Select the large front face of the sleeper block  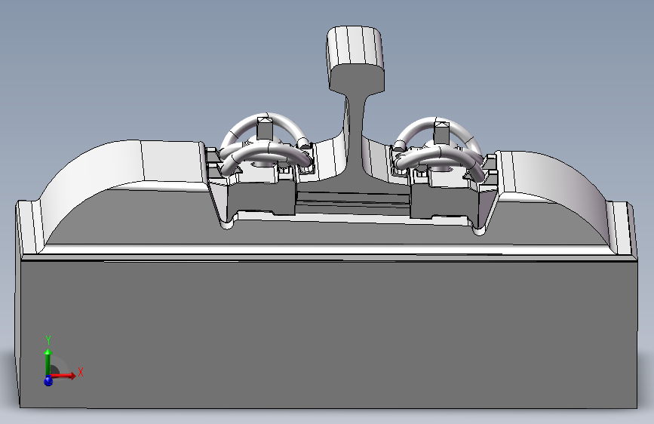pyautogui.click(x=329, y=334)
